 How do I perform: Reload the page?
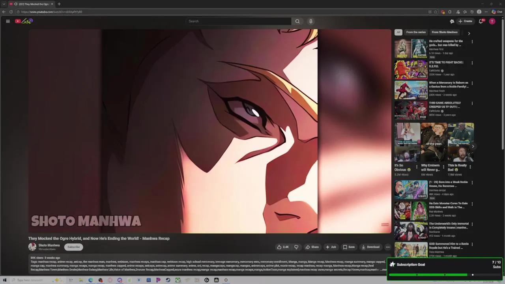[11, 12]
